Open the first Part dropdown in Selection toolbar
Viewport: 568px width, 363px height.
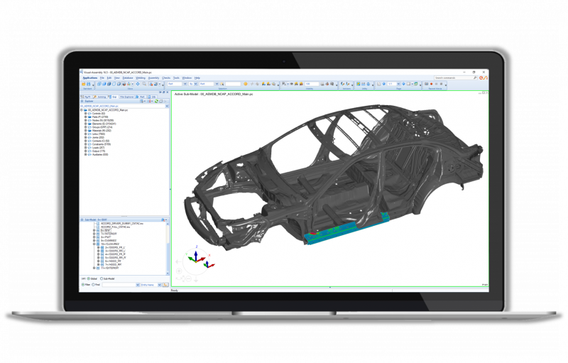pyautogui.click(x=185, y=84)
